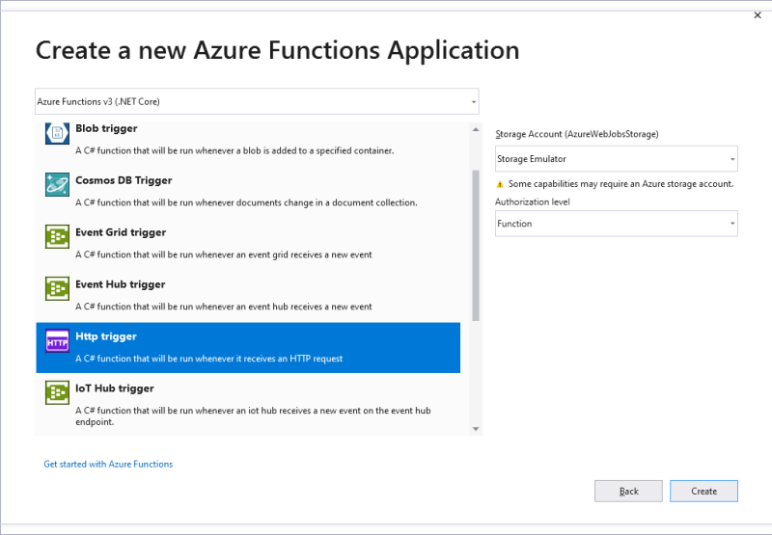Click the template list scroll up arrow
Viewport: 772px width, 535px height.
476,129
